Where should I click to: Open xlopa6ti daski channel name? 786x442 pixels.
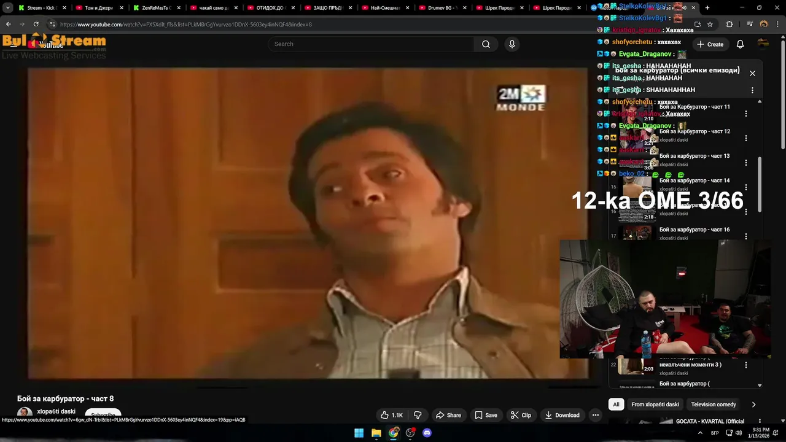point(56,411)
